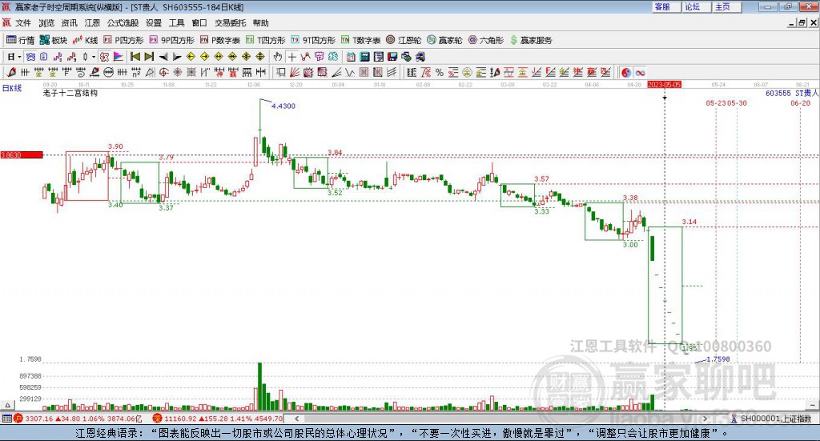Click the 603555 ST贵人 stock code label
The width and height of the screenshot is (820, 441).
click(x=792, y=93)
